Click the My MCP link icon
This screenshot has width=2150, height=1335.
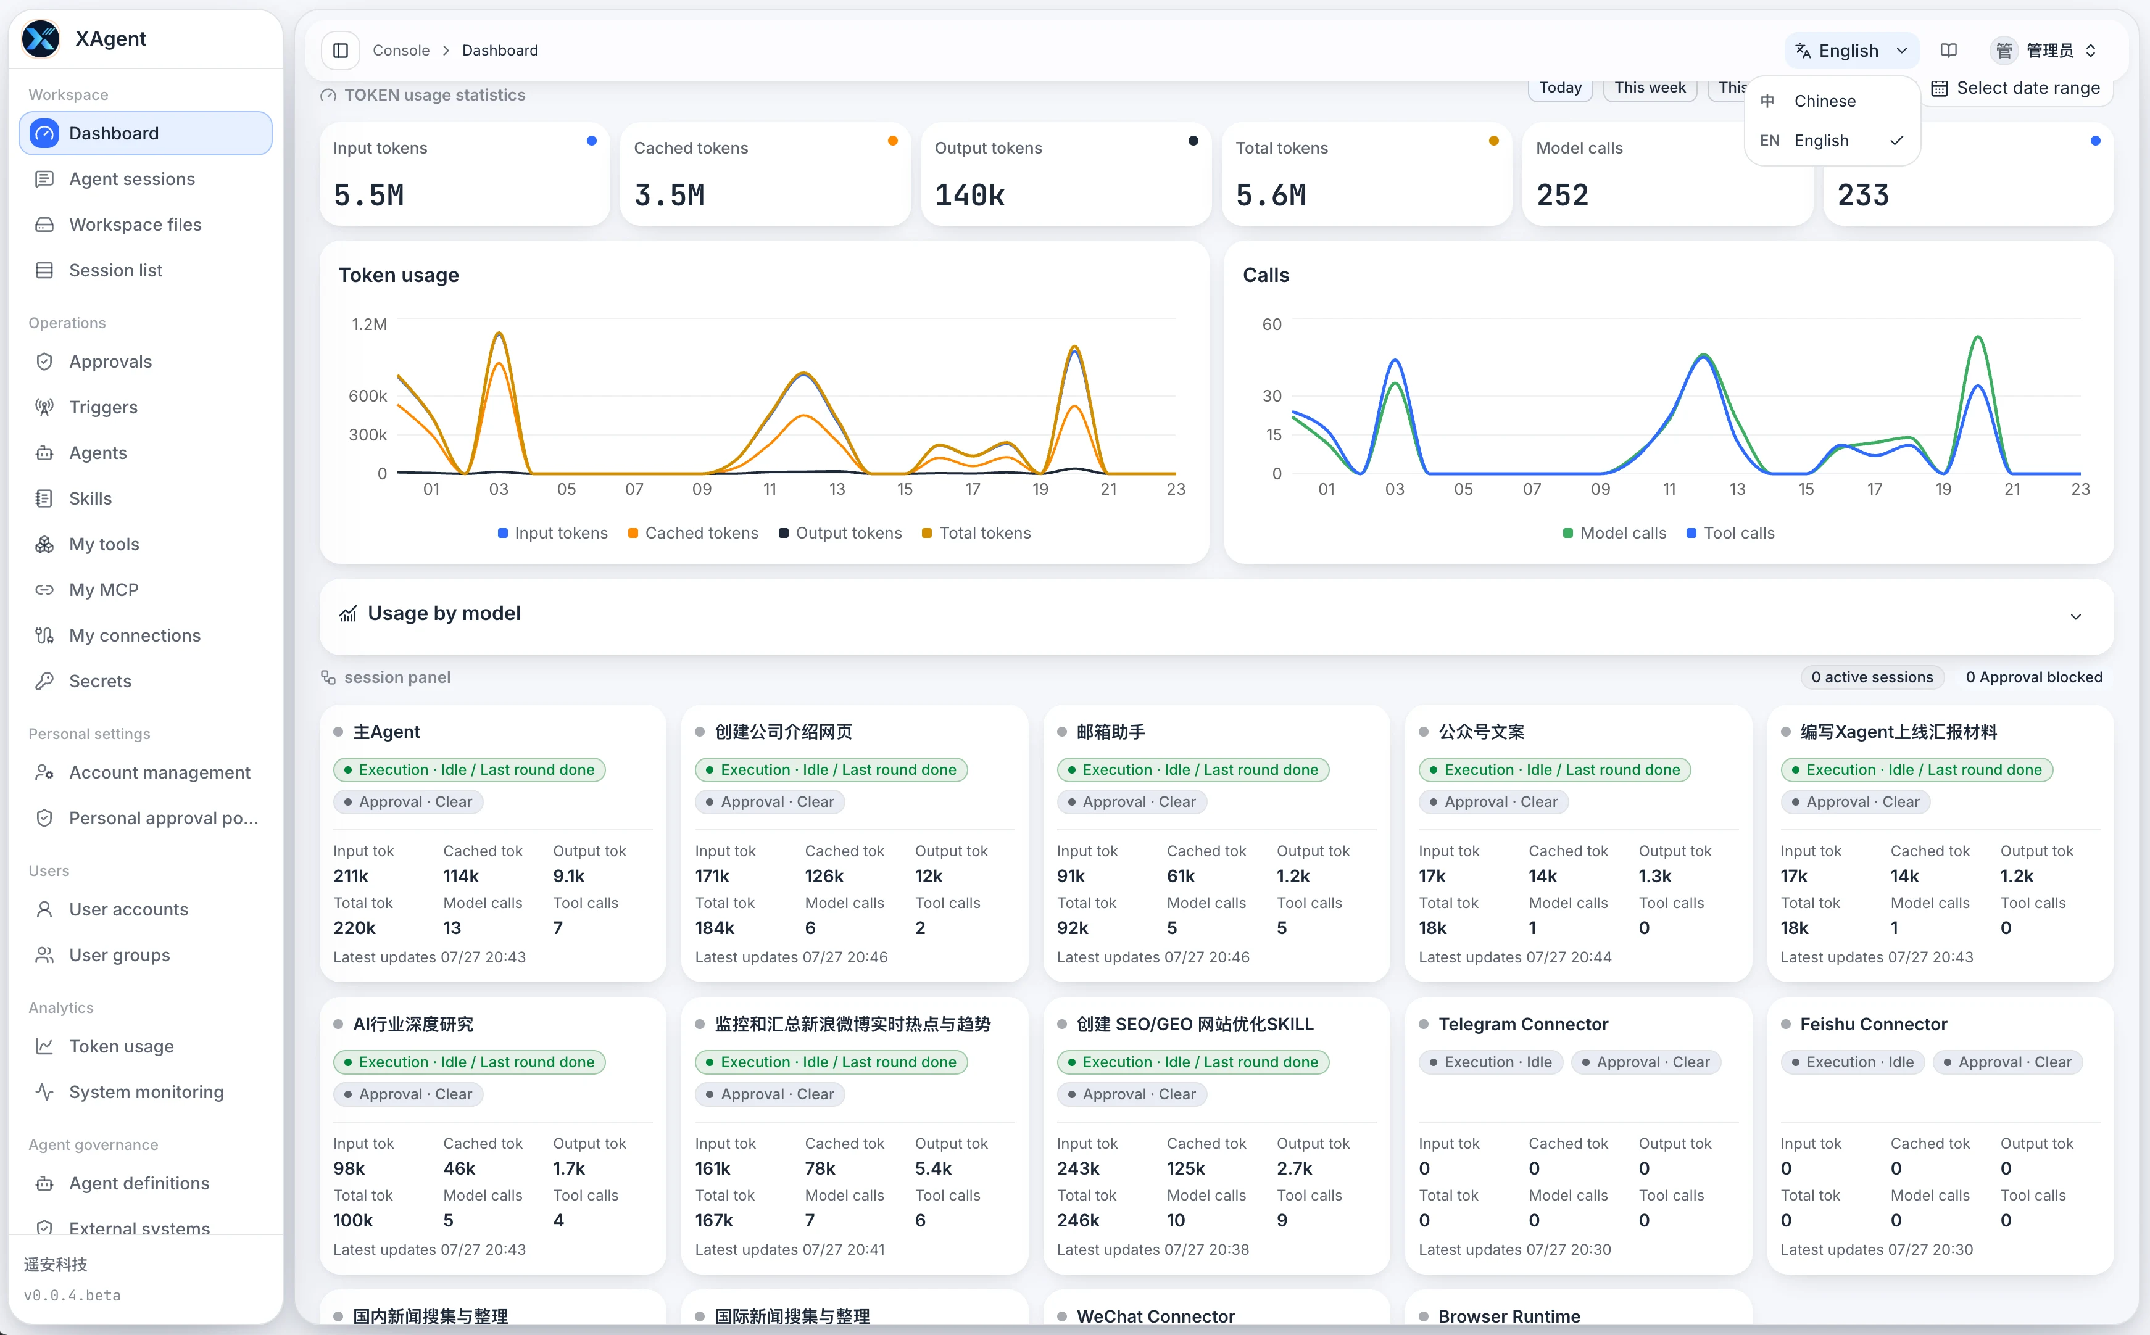coord(44,590)
